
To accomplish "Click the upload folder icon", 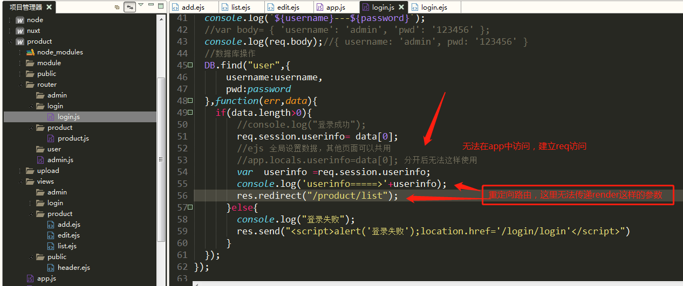I will click(30, 171).
